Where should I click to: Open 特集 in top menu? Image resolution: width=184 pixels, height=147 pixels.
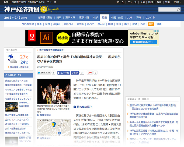(x=168, y=2)
